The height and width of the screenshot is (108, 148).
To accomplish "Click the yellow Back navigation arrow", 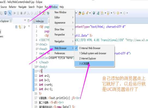I will [x=118, y=13].
